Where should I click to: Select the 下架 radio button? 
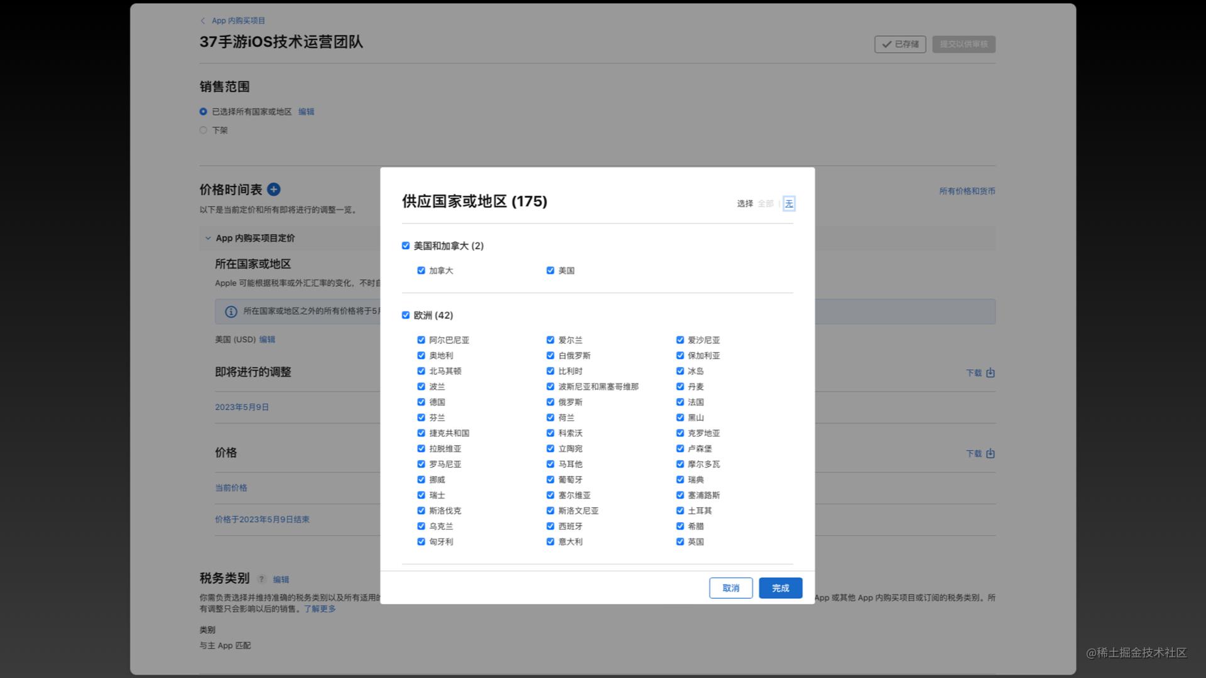pyautogui.click(x=203, y=131)
